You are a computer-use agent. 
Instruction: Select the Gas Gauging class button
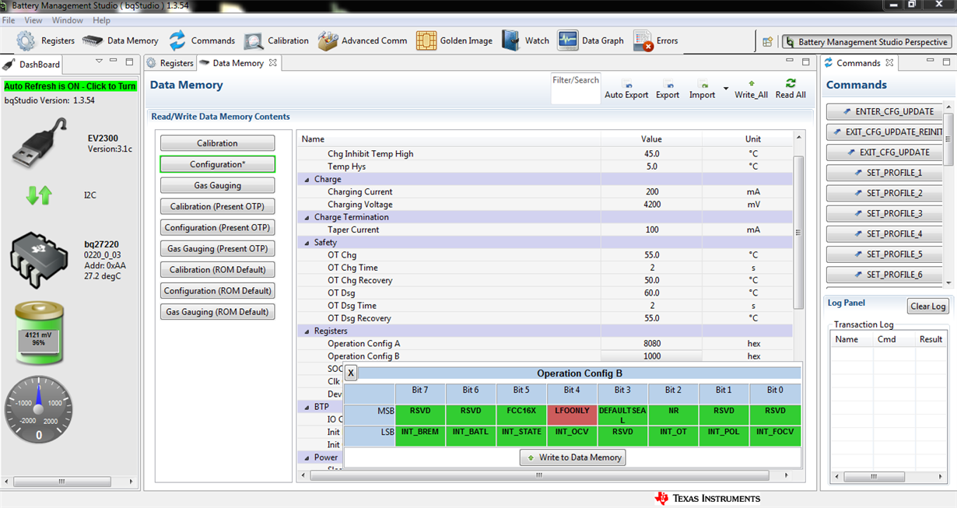pos(217,185)
